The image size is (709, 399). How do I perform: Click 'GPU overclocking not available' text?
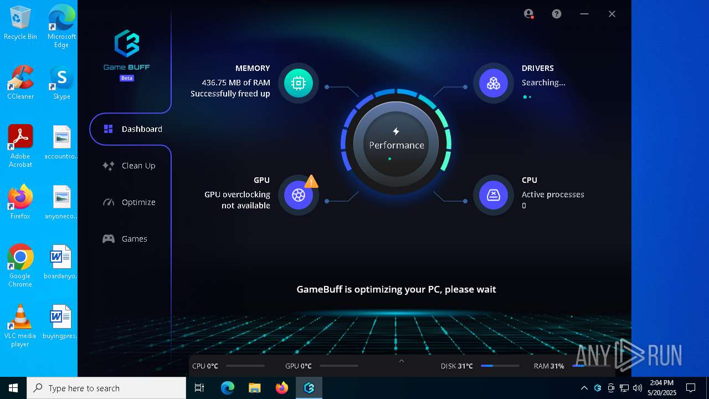(x=237, y=200)
